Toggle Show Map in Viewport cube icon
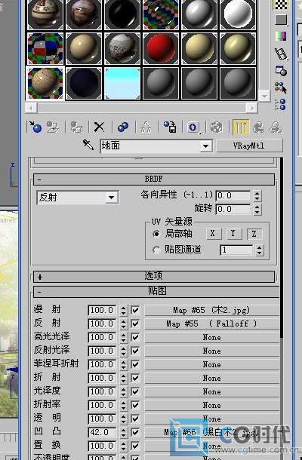The height and width of the screenshot is (460, 302). (x=217, y=127)
